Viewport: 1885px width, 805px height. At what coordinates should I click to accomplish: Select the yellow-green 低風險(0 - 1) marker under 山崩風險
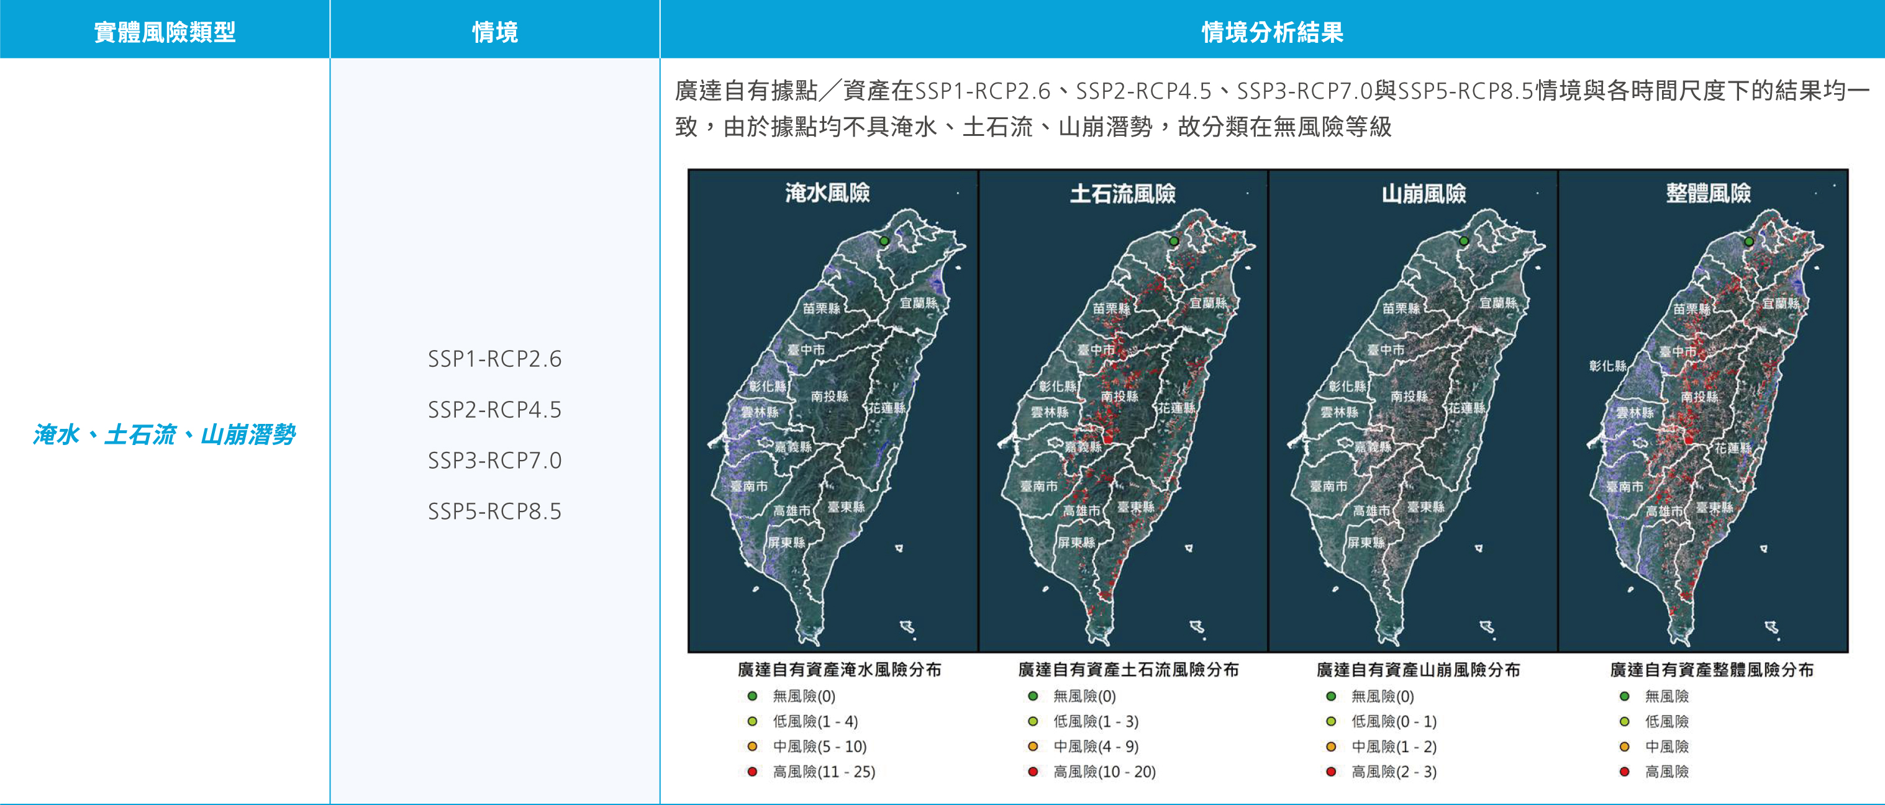1330,721
